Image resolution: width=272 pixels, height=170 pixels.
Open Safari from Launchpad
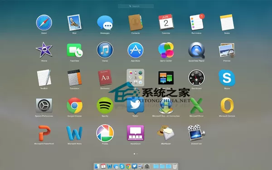[44, 23]
